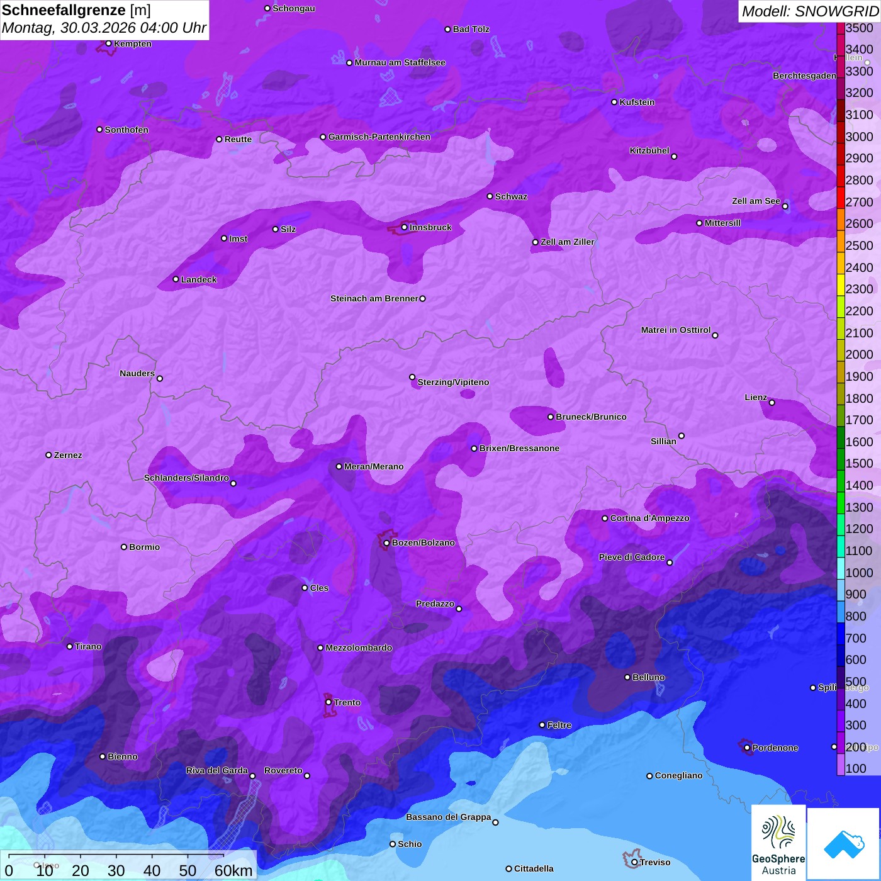Click the Steinach am Brenner label
The image size is (881, 881).
point(374,298)
